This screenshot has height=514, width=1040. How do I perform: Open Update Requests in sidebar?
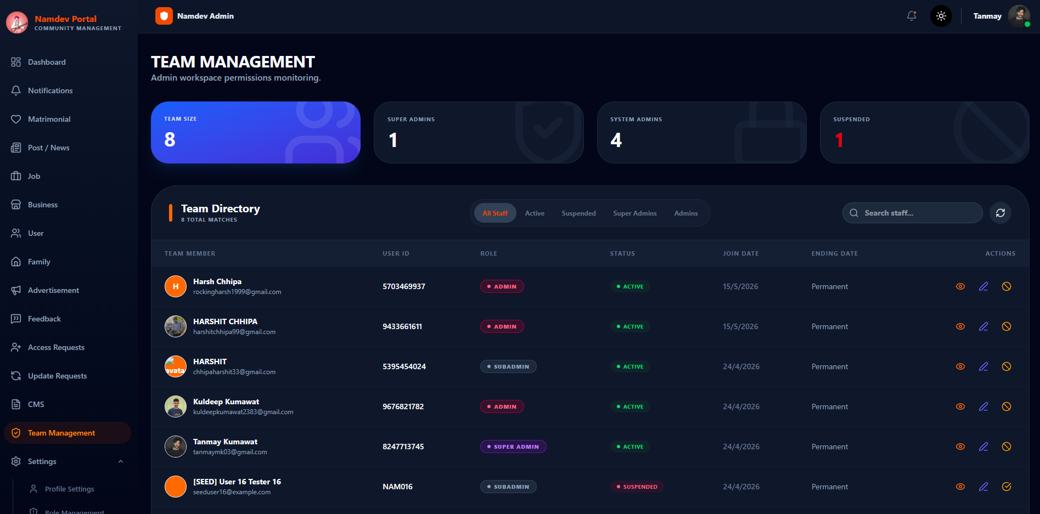pos(68,376)
